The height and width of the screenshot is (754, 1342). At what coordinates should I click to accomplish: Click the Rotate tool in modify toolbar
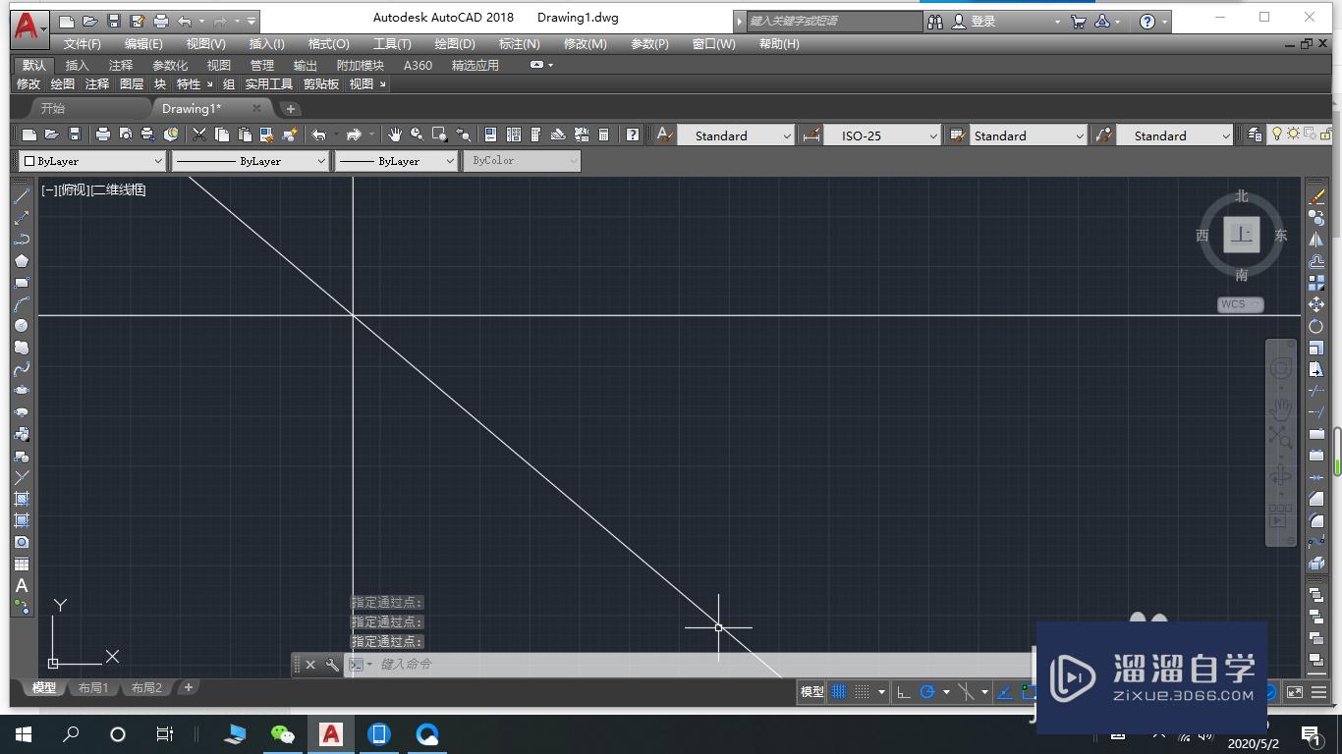click(x=1316, y=326)
